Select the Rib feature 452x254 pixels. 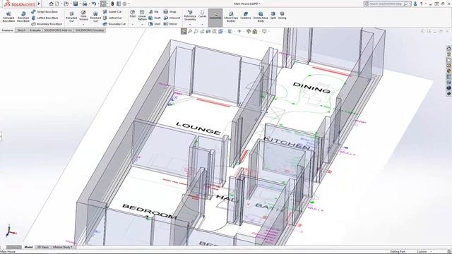[x=154, y=12]
